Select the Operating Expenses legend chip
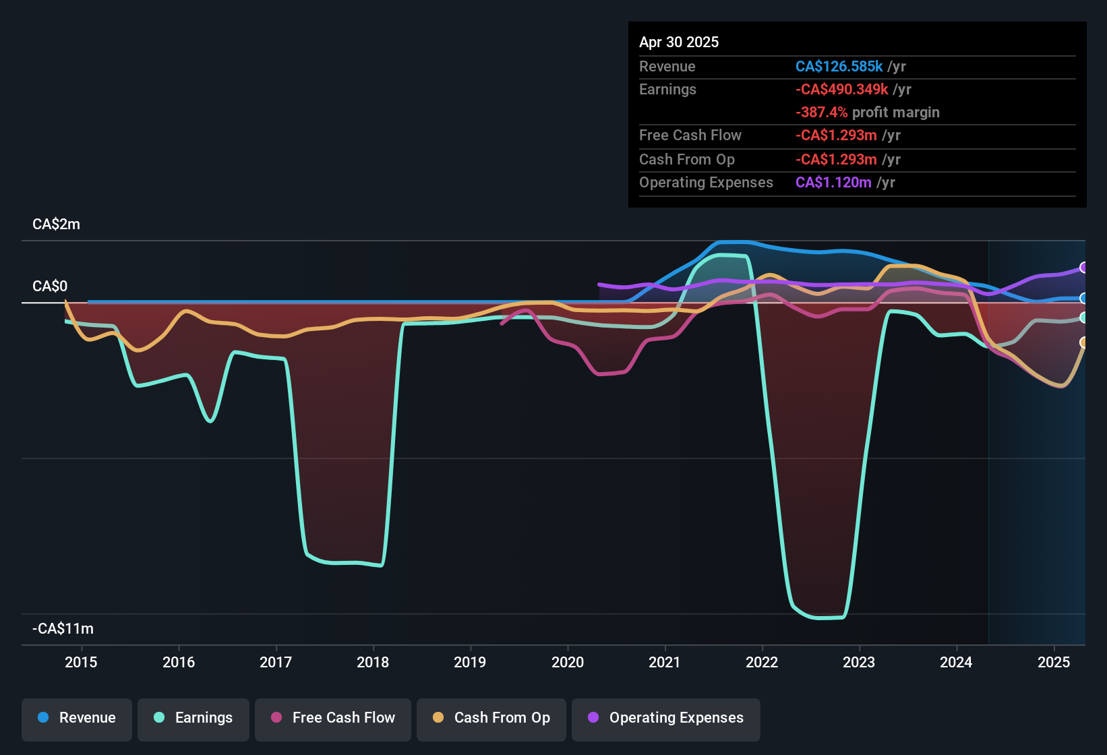 665,719
